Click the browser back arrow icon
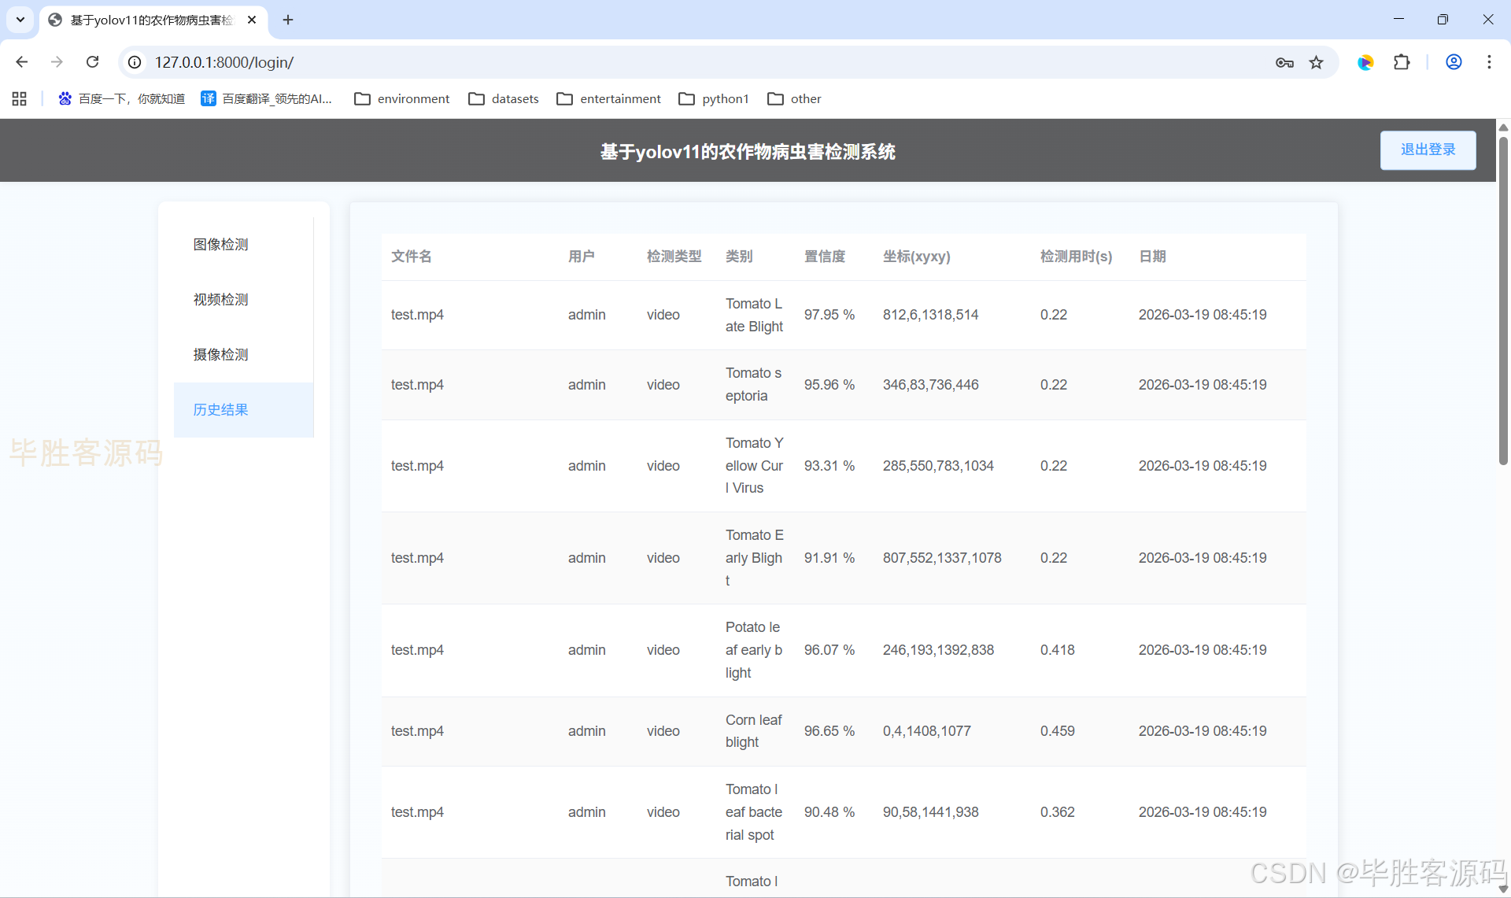The image size is (1511, 898). (22, 62)
